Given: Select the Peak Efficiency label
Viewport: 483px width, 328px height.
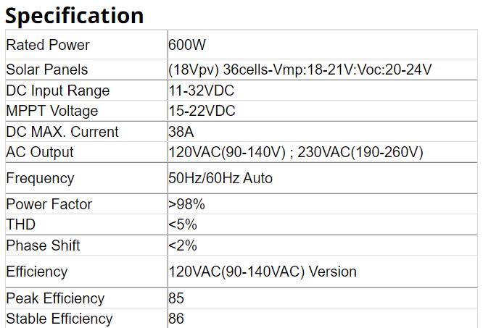Looking at the screenshot, I should click(55, 298).
